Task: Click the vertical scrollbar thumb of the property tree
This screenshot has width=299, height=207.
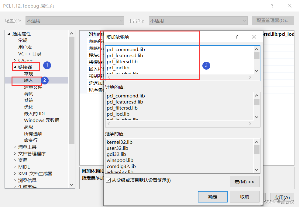Action: (71, 90)
